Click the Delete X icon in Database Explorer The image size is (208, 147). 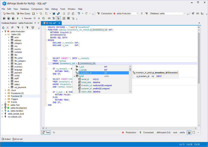point(8,28)
